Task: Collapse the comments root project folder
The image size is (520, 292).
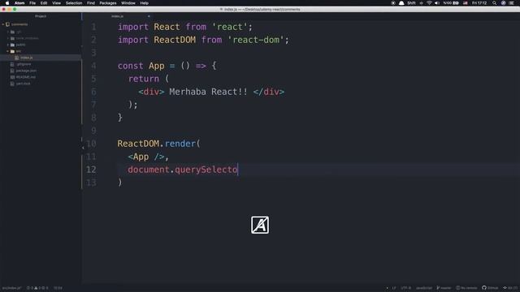Action: [x=3, y=24]
